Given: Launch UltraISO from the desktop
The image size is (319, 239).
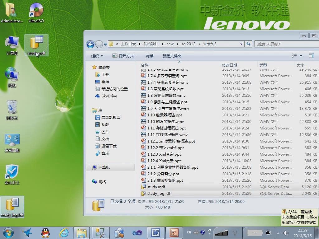Looking at the screenshot, I should [36, 12].
